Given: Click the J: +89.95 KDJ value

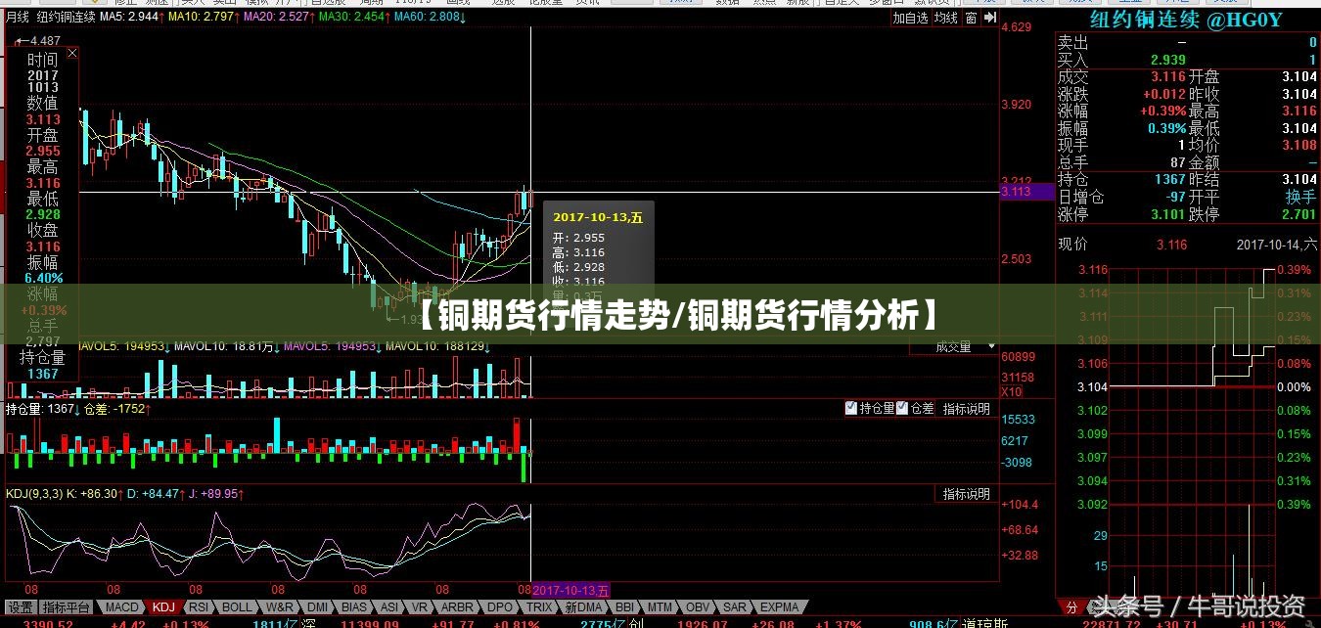Looking at the screenshot, I should click(x=213, y=494).
